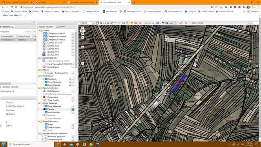Screen dimensions: 261x147
Task: Collapse the Ortofoto layer folder
Action: tap(39, 31)
